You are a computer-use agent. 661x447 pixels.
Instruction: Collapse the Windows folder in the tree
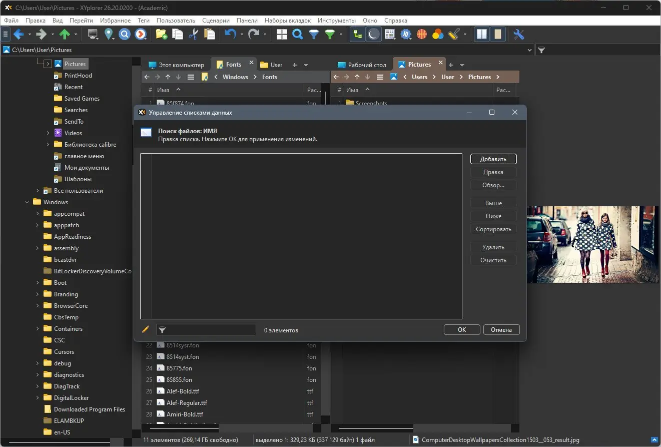pyautogui.click(x=27, y=202)
